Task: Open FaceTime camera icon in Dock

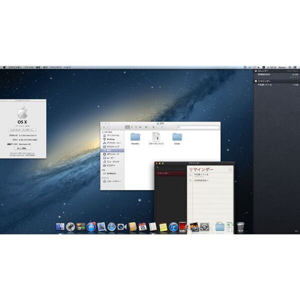Action: 122,227
